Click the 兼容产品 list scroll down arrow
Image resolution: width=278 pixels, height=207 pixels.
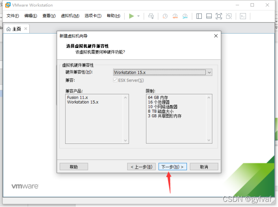click(126, 140)
